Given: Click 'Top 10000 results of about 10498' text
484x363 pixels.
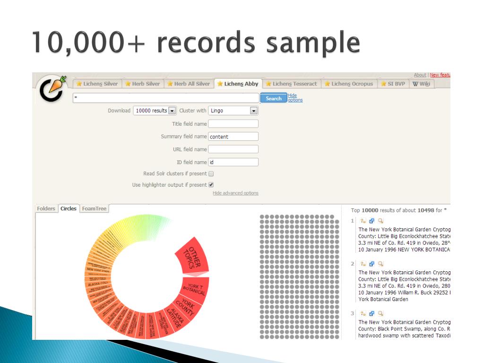Looking at the screenshot, I should click(392, 210).
